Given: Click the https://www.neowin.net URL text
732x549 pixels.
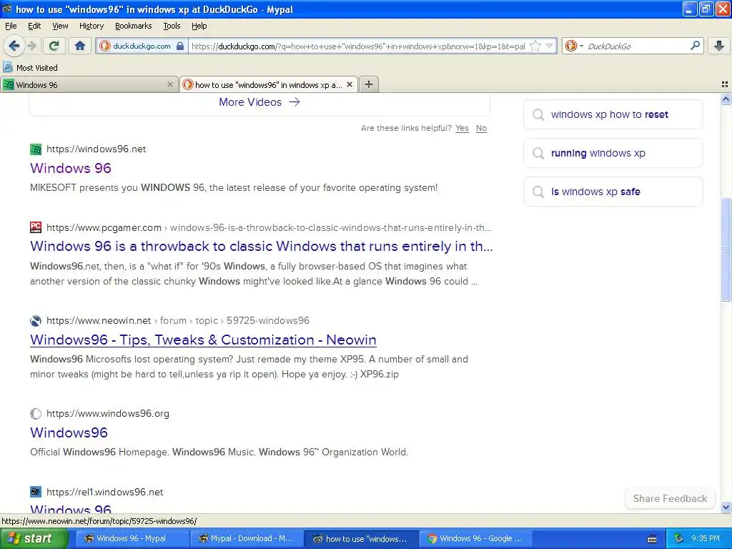Looking at the screenshot, I should [99, 320].
